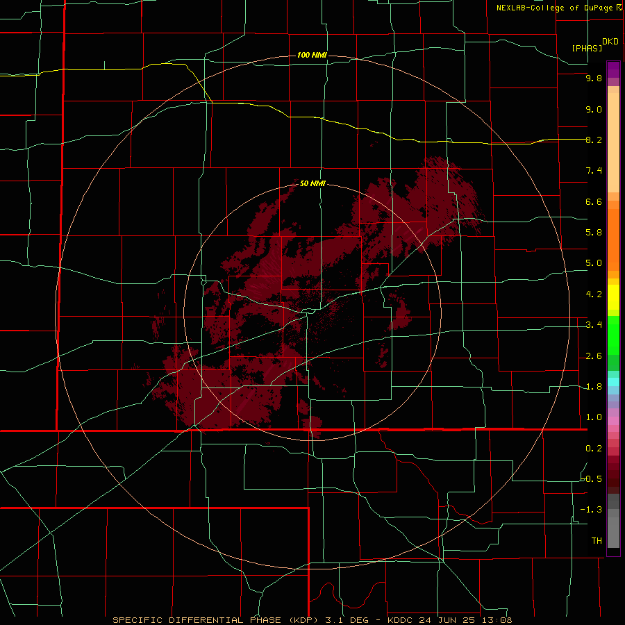This screenshot has width=625, height=625.
Task: Click the 9.8 scale value
Action: 594,78
